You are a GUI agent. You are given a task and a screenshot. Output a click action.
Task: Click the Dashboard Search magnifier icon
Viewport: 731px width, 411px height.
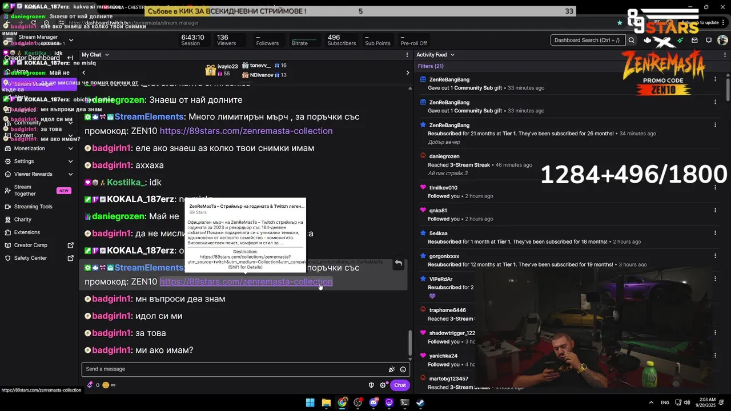click(631, 40)
